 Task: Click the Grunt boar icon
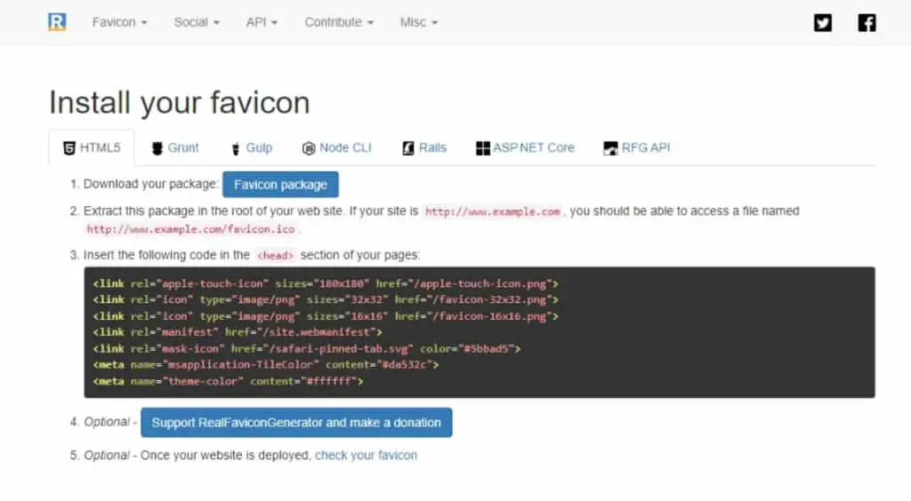(x=157, y=148)
